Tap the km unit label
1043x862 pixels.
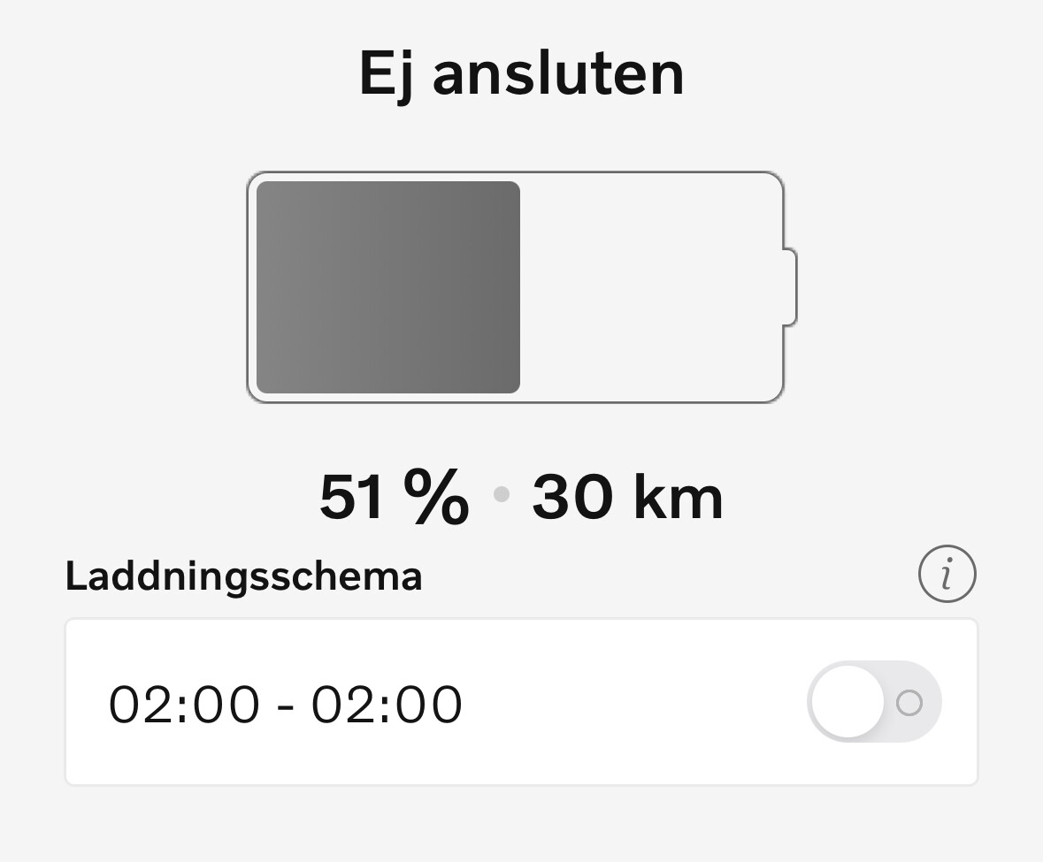(x=679, y=497)
